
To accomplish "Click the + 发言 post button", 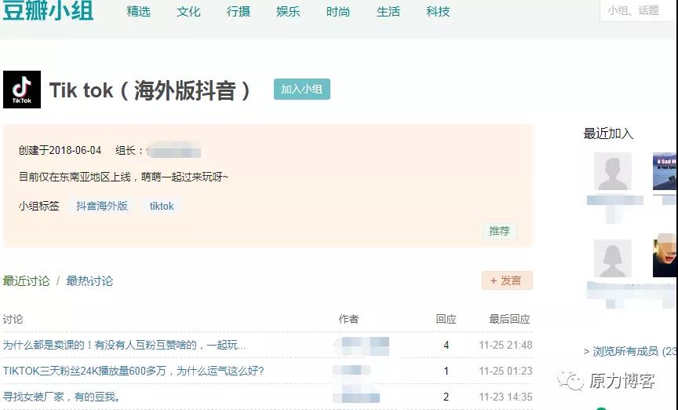I will coord(507,280).
